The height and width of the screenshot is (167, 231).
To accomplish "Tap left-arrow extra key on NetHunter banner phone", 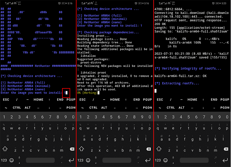I will point(38,108).
